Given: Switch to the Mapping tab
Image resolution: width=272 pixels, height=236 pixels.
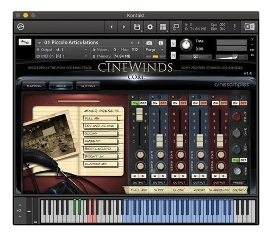Looking at the screenshot, I should (34, 86).
